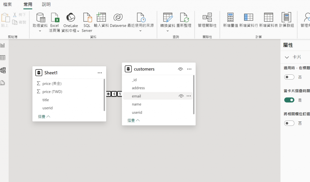Select the address field in customers
Image resolution: width=310 pixels, height=182 pixels.
pos(138,88)
